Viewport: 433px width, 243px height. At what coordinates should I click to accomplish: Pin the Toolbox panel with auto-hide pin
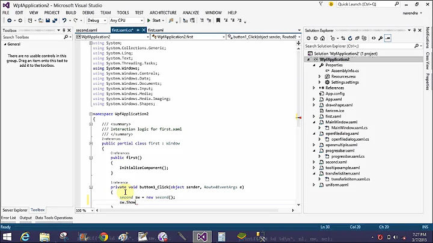point(64,30)
